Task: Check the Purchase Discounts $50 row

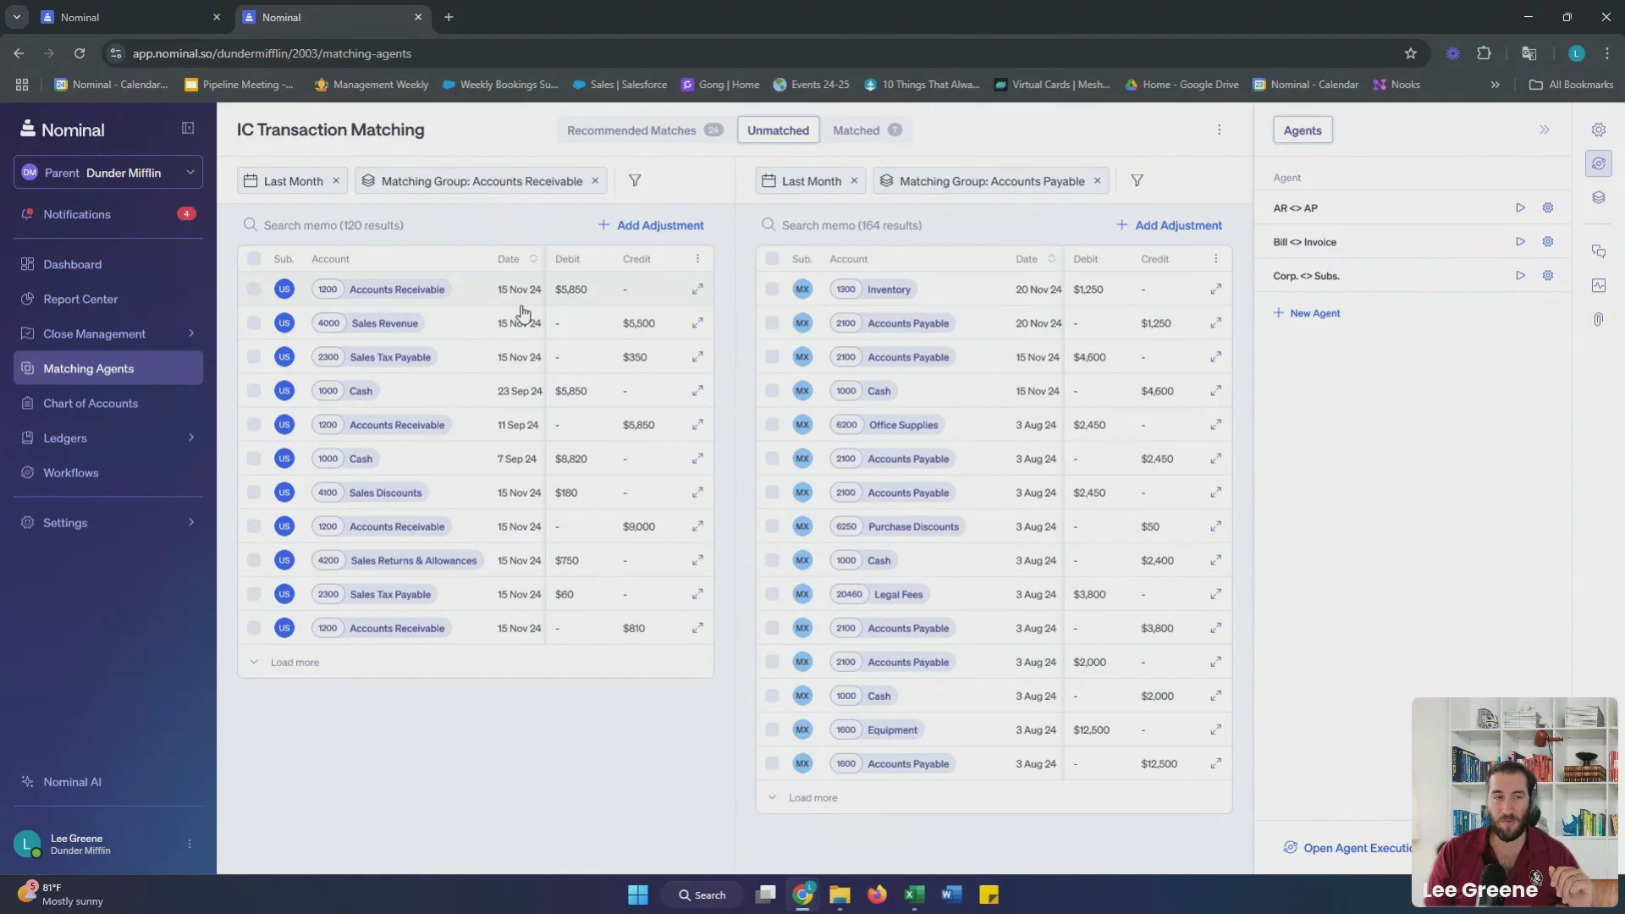Action: (x=772, y=526)
